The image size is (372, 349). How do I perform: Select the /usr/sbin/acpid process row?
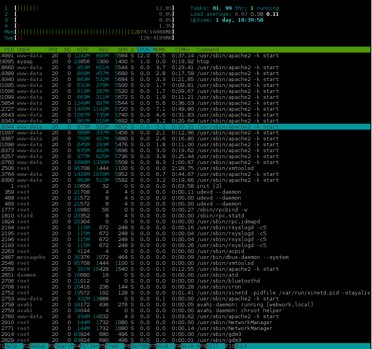click(x=185, y=251)
